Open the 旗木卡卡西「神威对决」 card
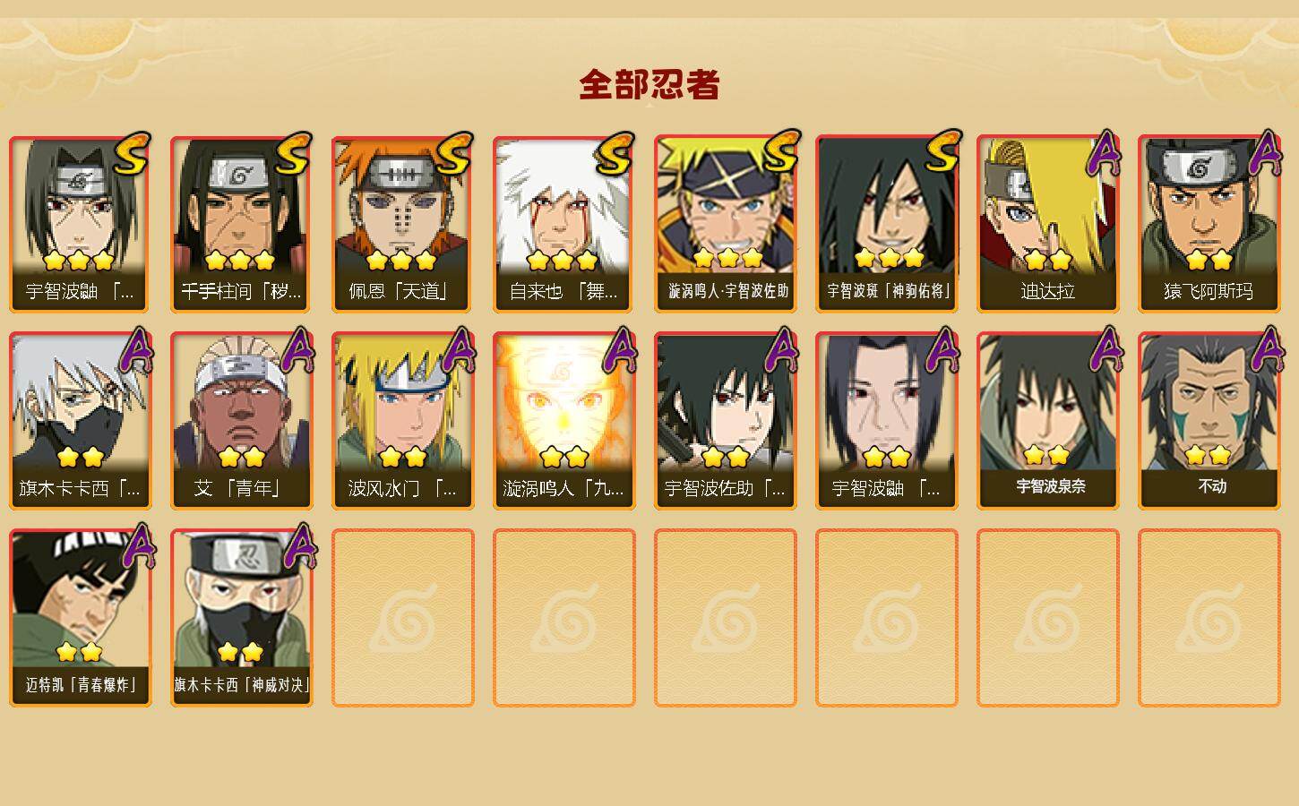This screenshot has height=806, width=1299. tap(241, 618)
